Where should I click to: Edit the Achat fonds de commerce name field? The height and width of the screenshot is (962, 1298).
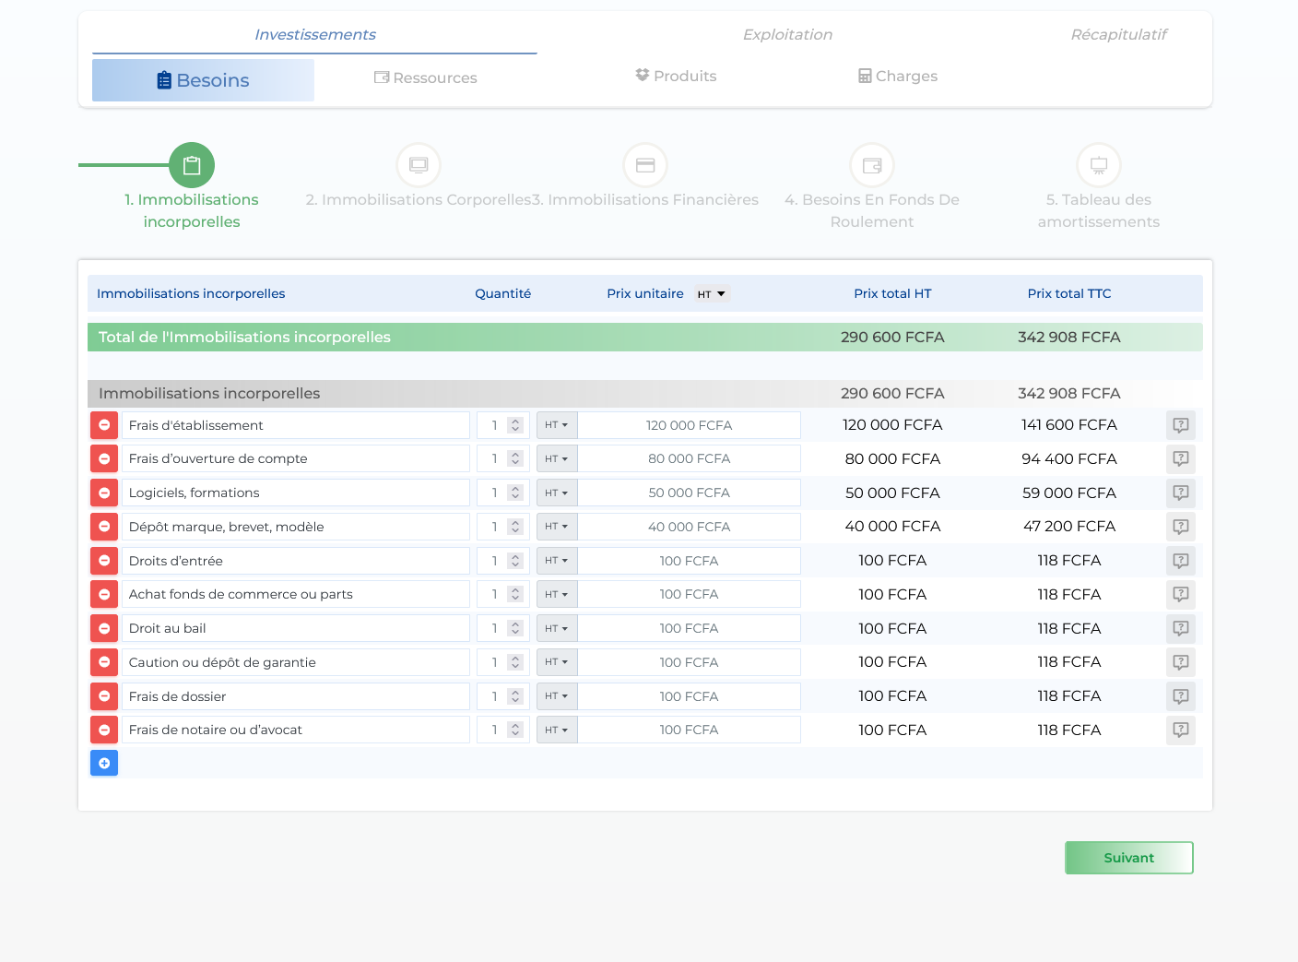295,595
